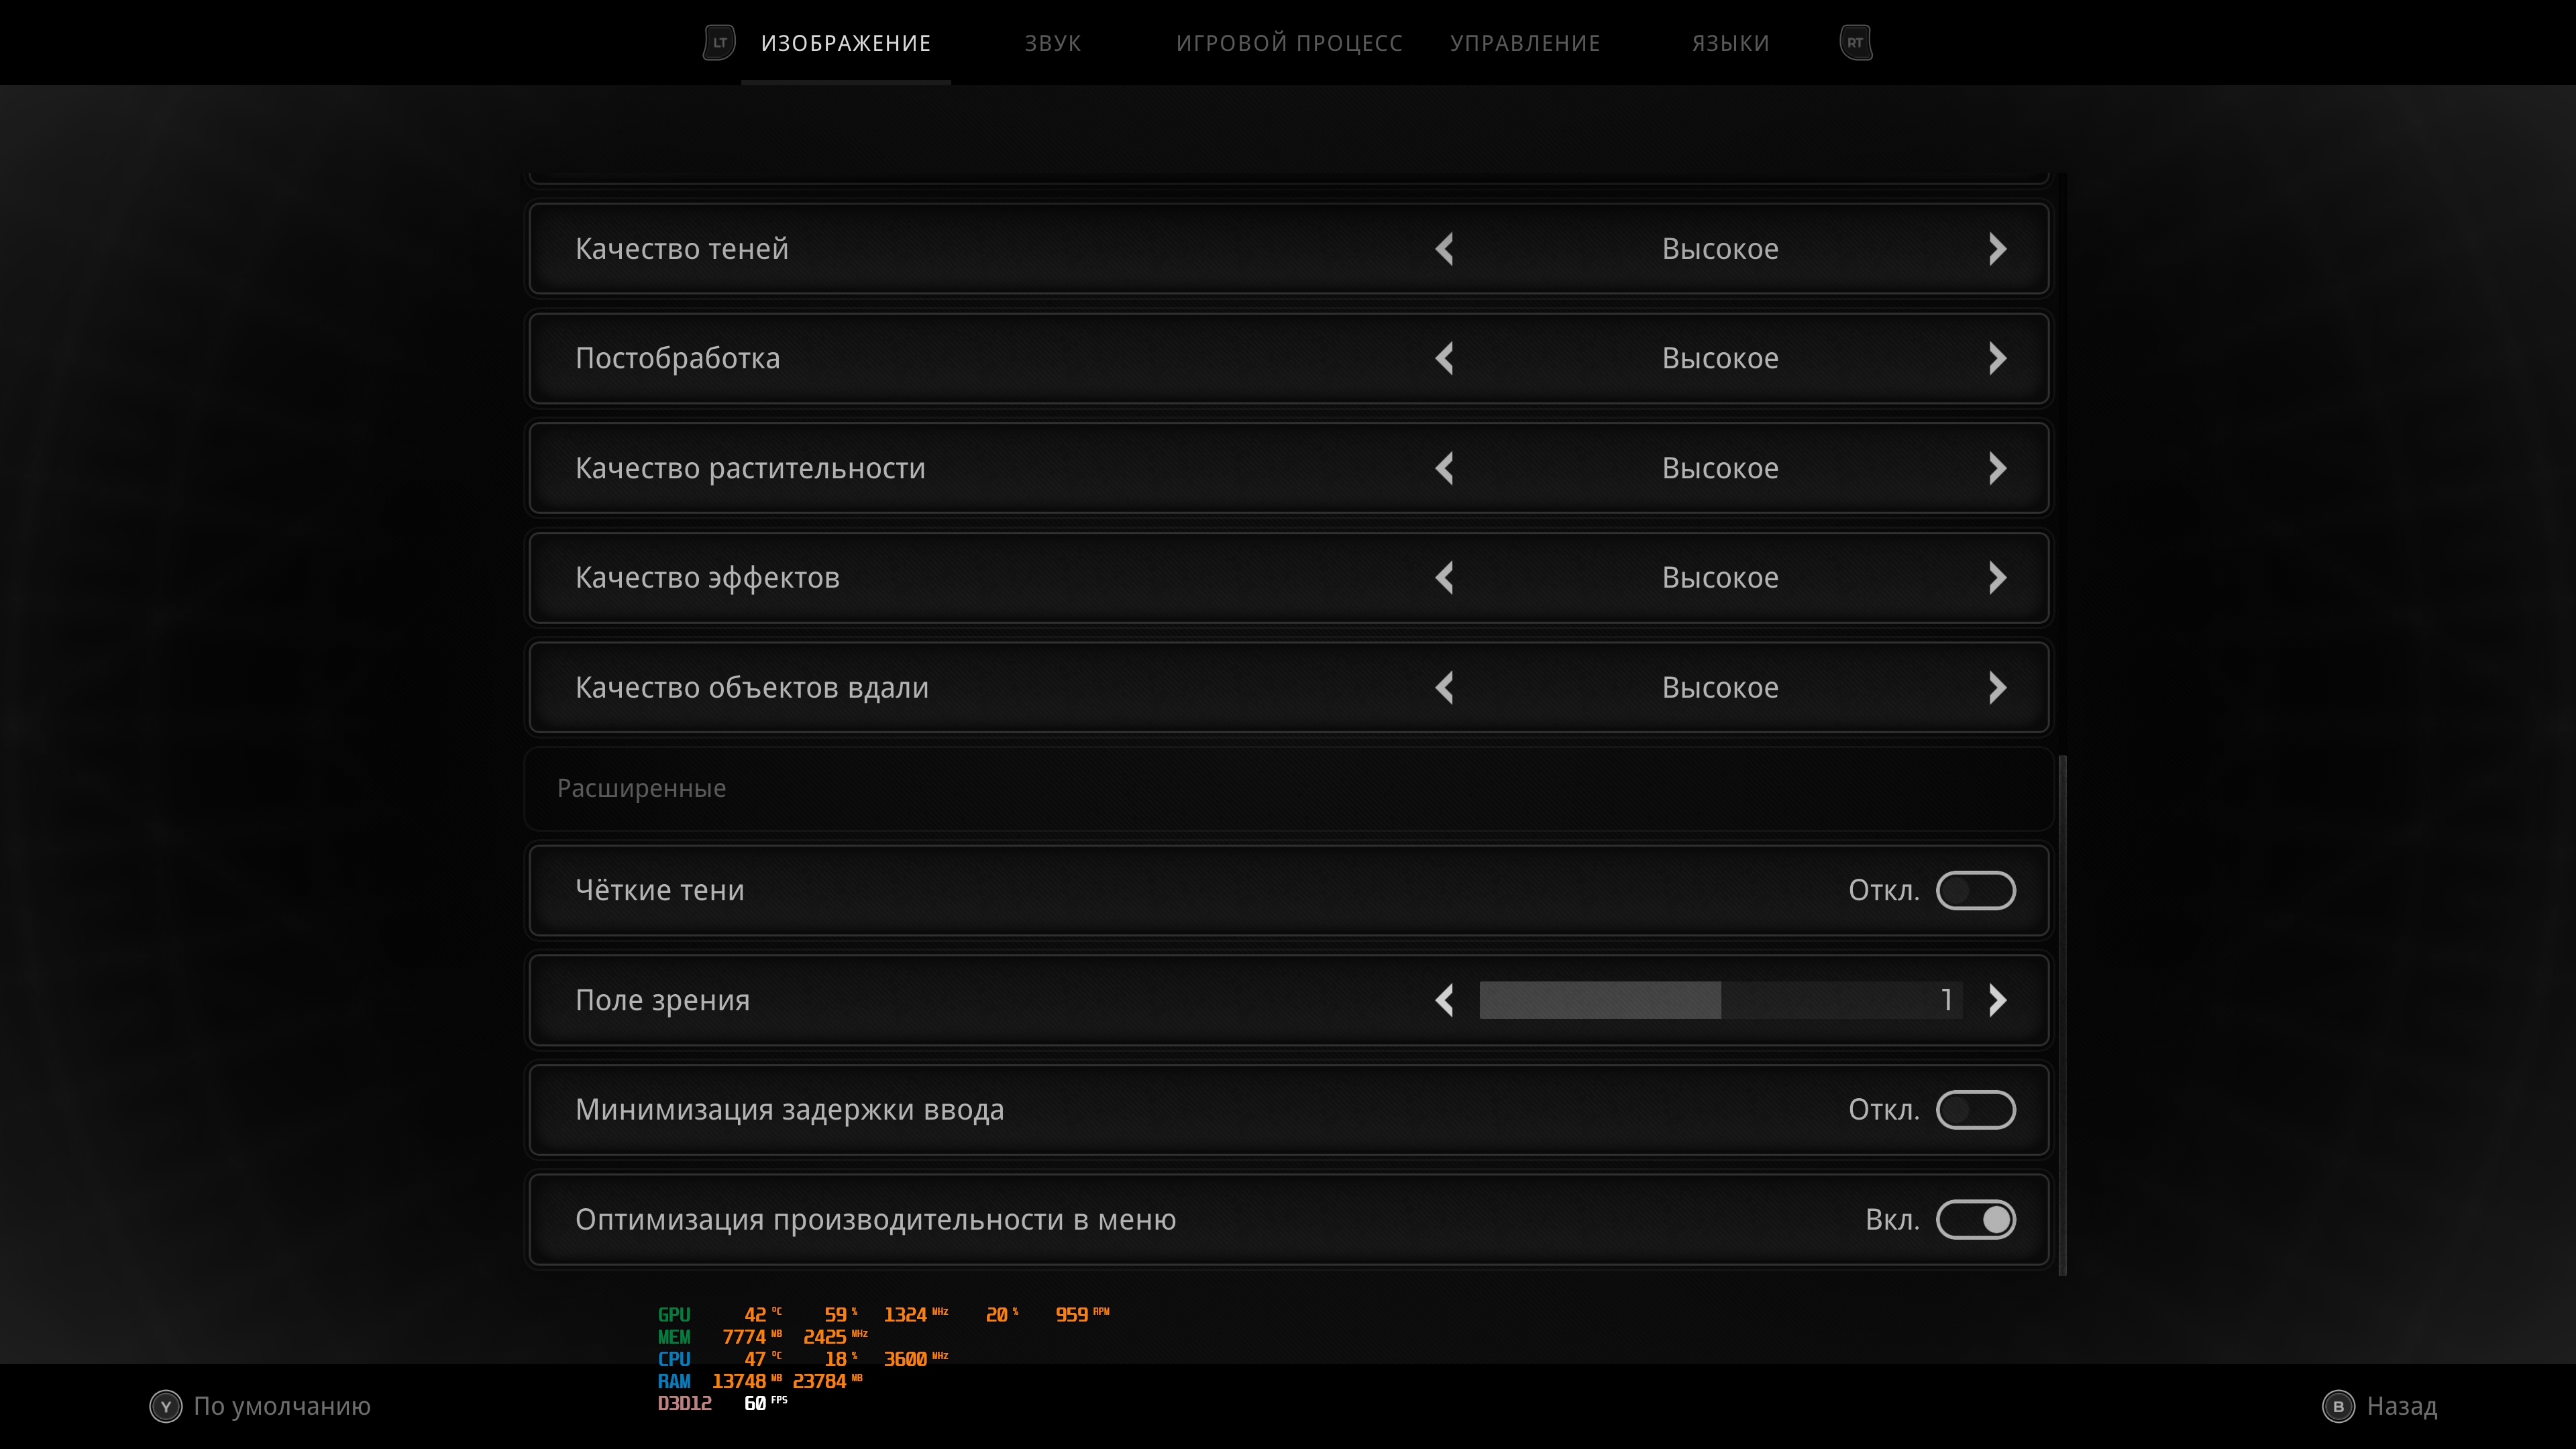This screenshot has height=1449, width=2576.
Task: Click right arrow for Качество растительности
Action: point(1997,468)
